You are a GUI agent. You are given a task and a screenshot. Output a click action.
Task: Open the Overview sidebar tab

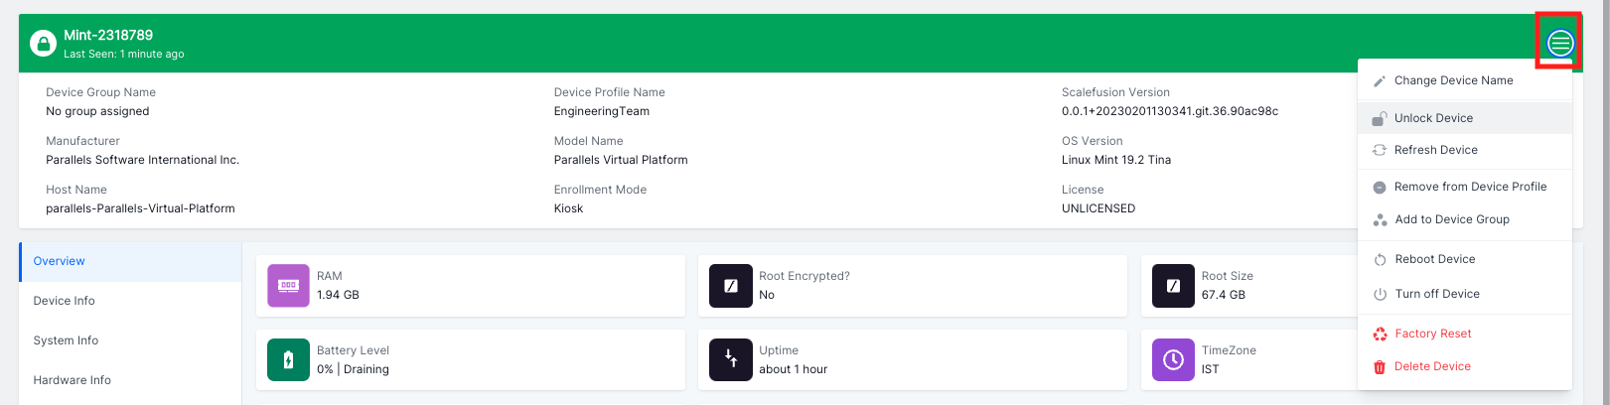click(130, 261)
